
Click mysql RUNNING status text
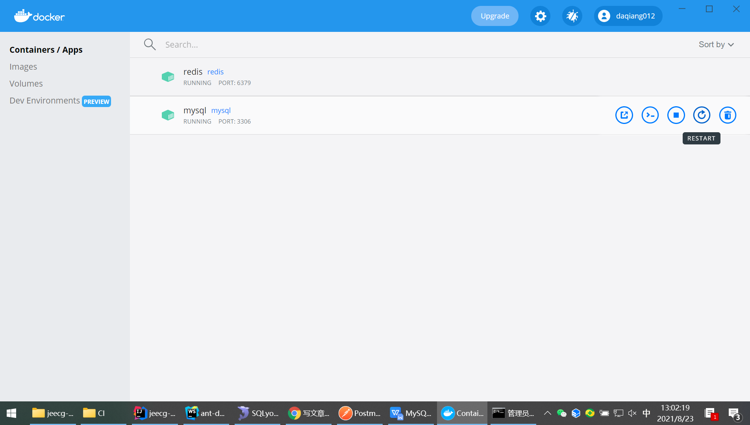click(x=197, y=122)
